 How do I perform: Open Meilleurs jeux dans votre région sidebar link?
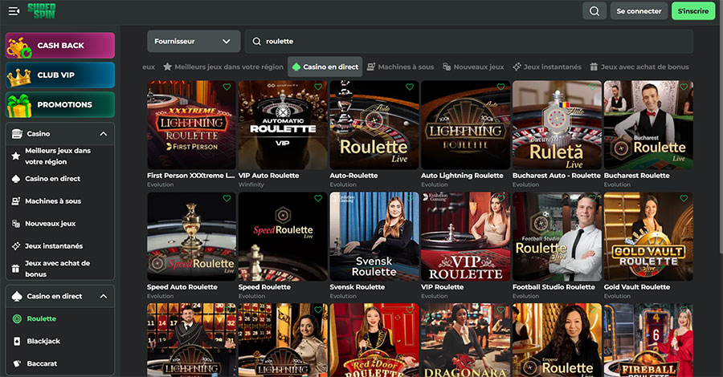pos(58,156)
